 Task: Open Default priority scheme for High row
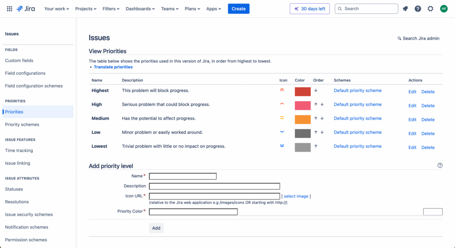(x=358, y=104)
